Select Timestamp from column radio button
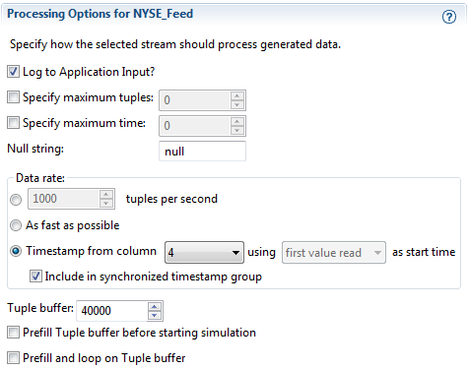This screenshot has width=468, height=369. coord(16,251)
